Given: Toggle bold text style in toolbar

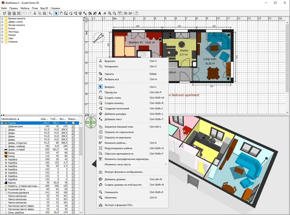Looking at the screenshot, I should pos(100,13).
